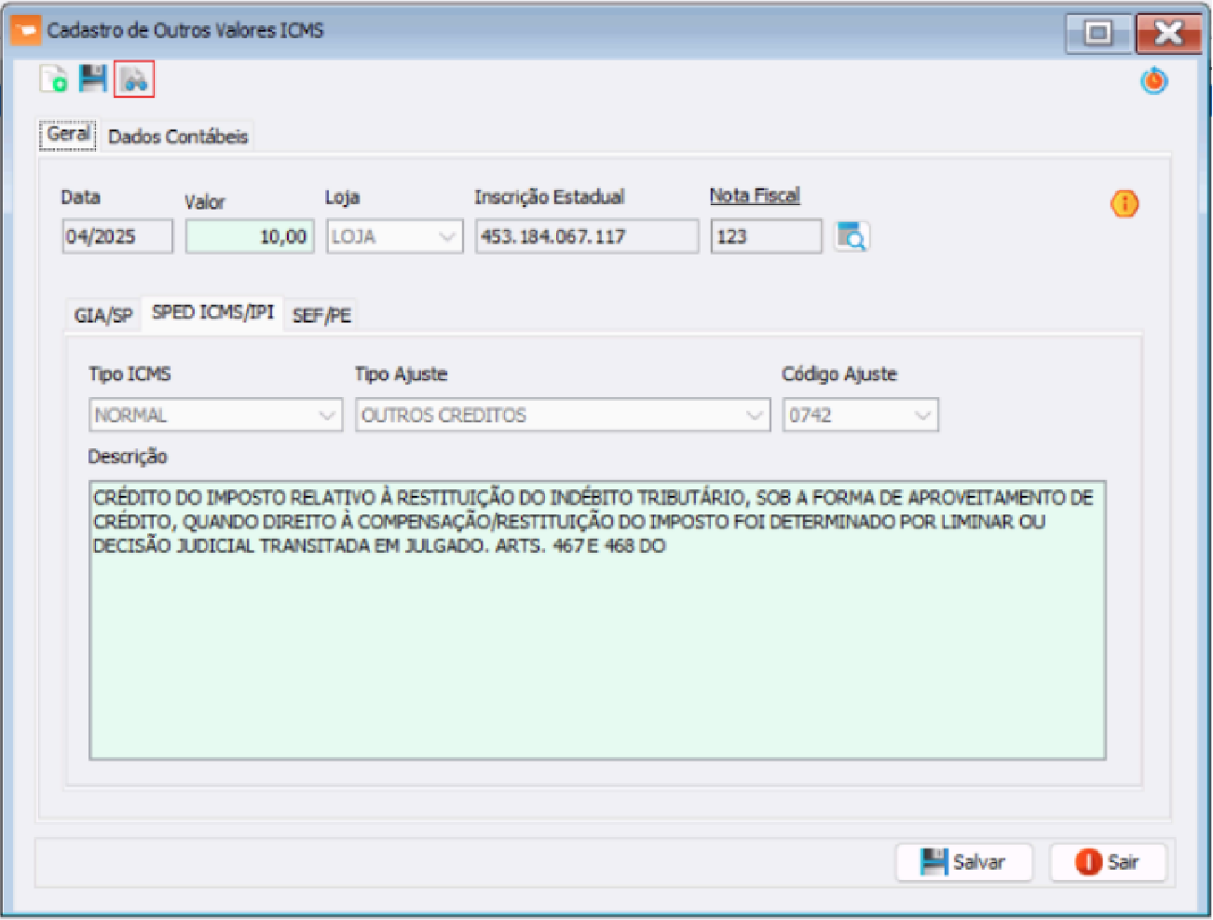1213x920 pixels.
Task: Click the orange information icon
Action: (1124, 203)
